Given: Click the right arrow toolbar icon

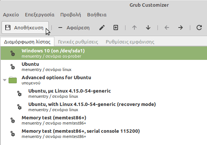Looking at the screenshot, I should click(181, 28).
